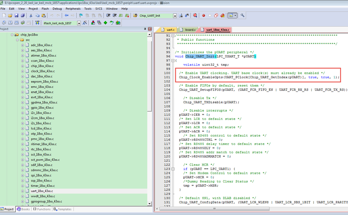Click the editor horizontal scrollbar thumb
The width and height of the screenshot is (348, 215).
(214, 209)
